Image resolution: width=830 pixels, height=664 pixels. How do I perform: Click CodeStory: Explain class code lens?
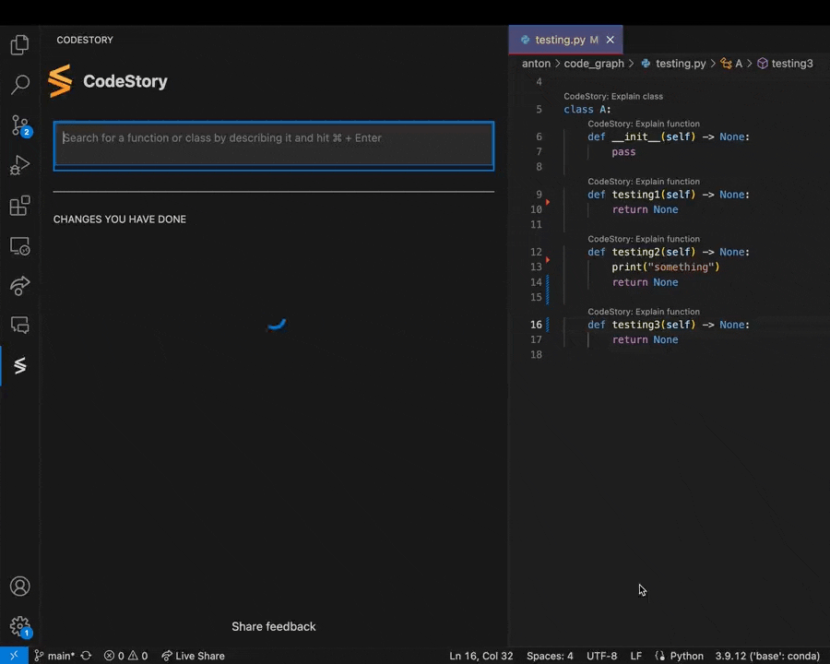pyautogui.click(x=613, y=96)
